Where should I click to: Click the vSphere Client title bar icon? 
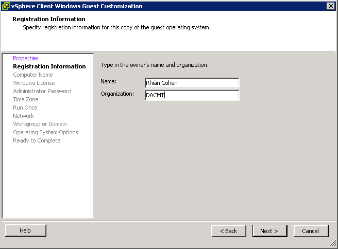click(x=6, y=6)
